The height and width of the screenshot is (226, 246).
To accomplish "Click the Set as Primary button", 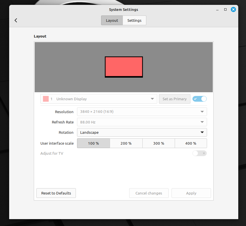I will point(175,99).
